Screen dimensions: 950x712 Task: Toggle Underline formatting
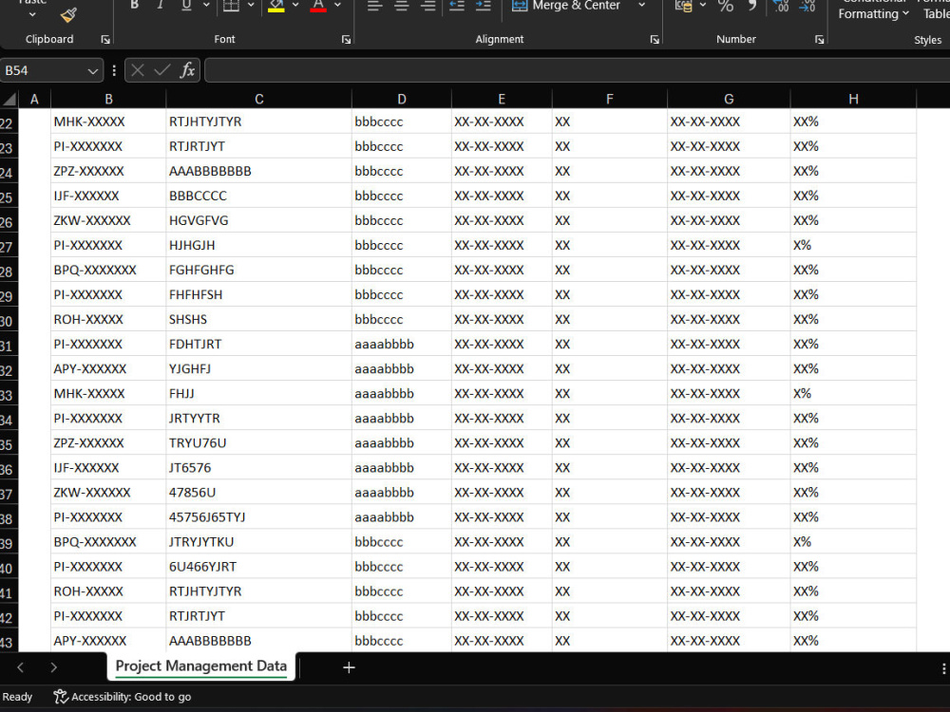(186, 6)
